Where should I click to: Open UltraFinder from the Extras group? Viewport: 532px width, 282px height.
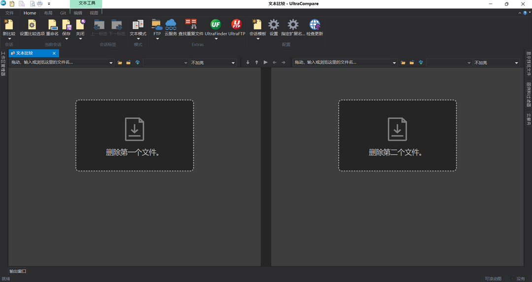pos(216,25)
